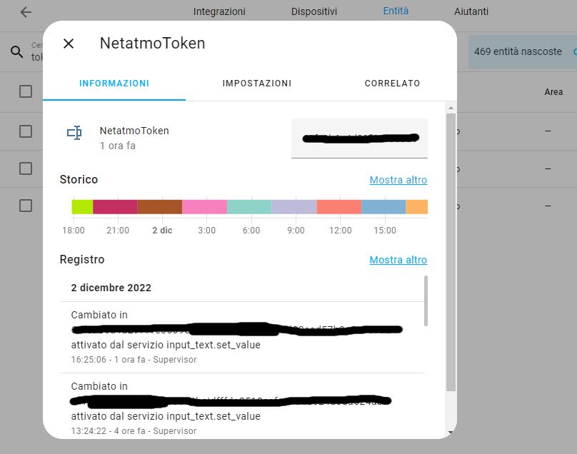Click the orange history segment
Viewport: 577px width, 454px height.
click(x=417, y=207)
